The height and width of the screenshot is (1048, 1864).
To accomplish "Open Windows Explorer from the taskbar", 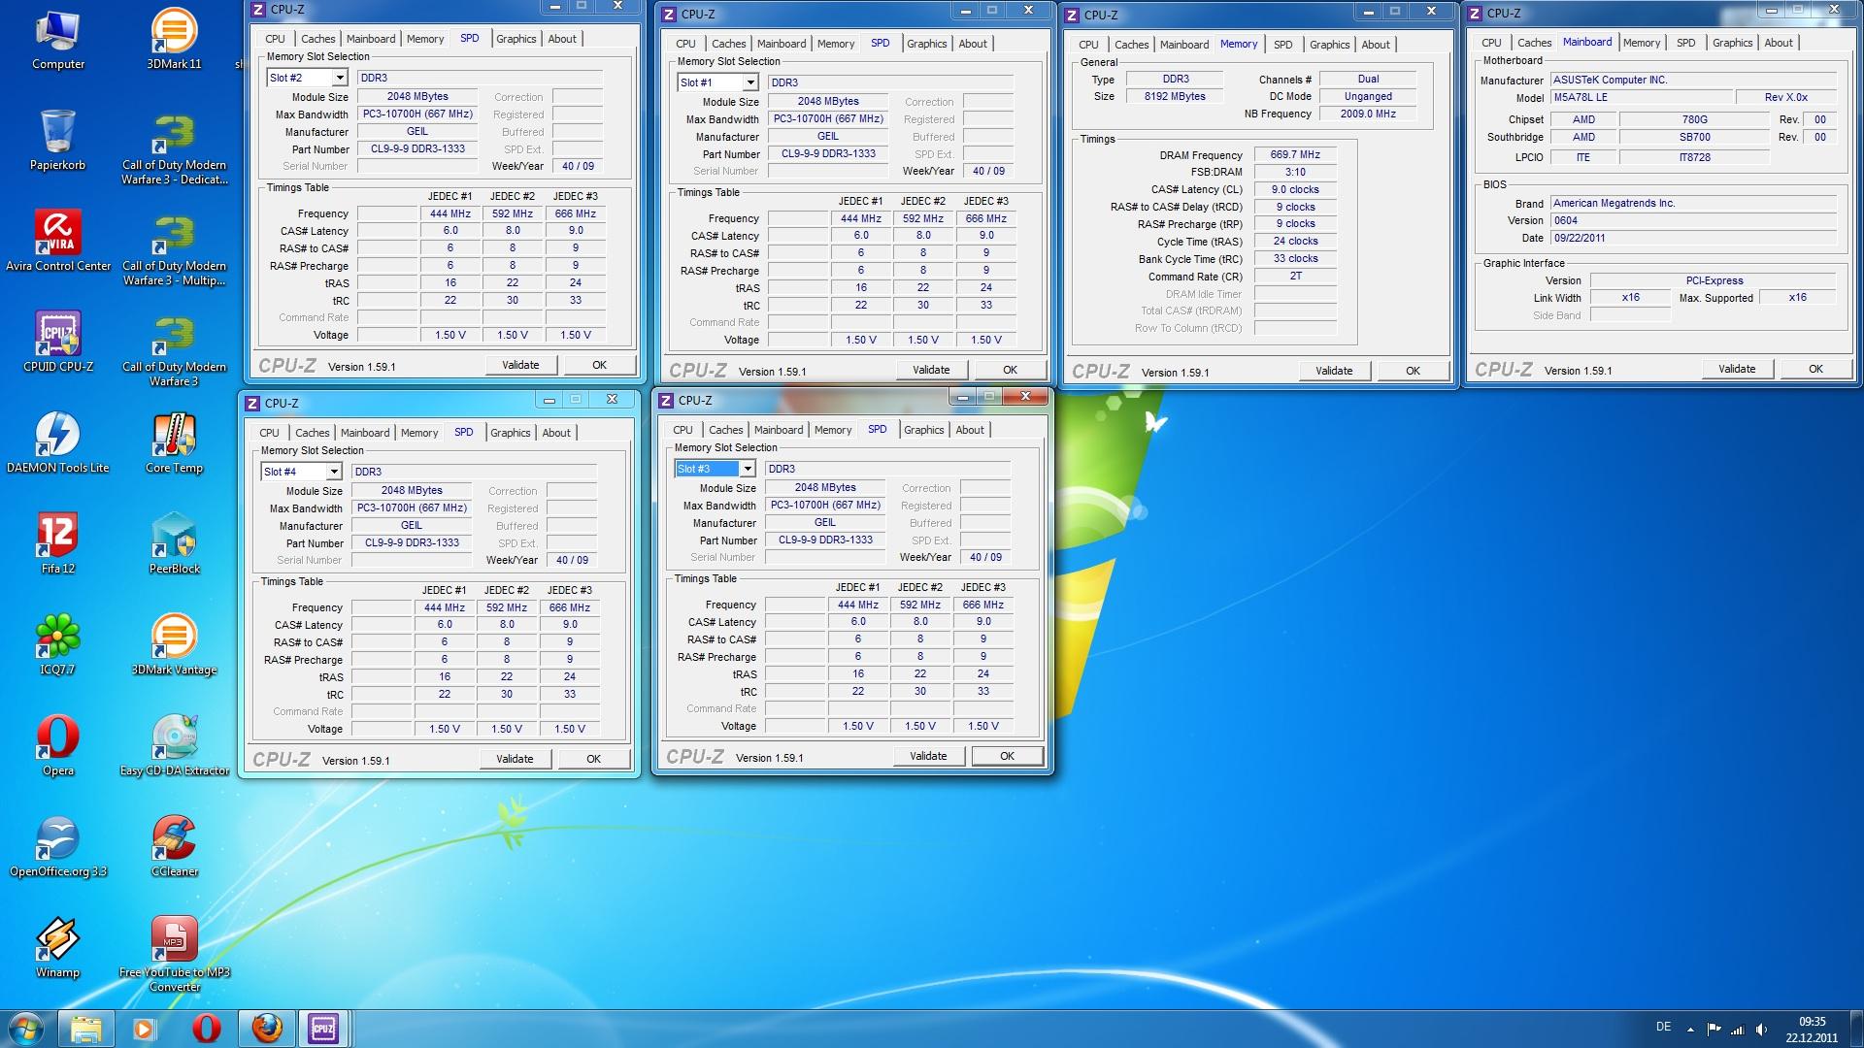I will point(86,1029).
